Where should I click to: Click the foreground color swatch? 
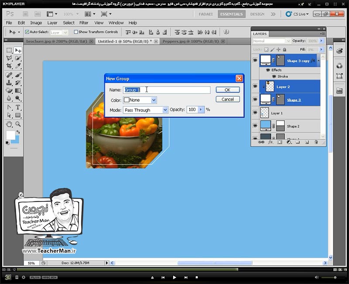tap(10, 135)
